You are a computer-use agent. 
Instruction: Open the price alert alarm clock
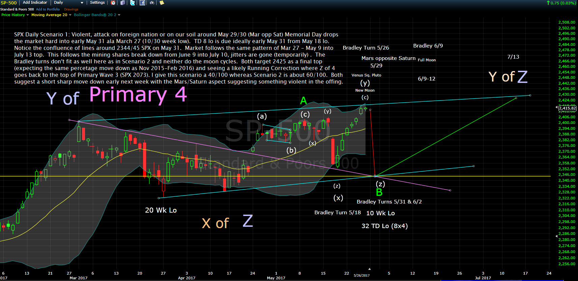coord(113,3)
